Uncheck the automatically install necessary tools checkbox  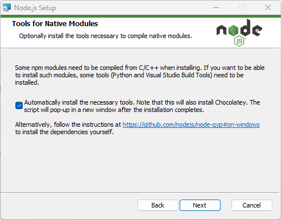(19, 106)
